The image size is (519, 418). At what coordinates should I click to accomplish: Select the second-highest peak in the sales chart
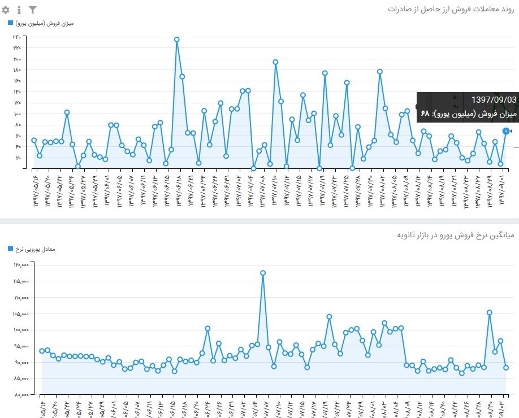point(275,62)
